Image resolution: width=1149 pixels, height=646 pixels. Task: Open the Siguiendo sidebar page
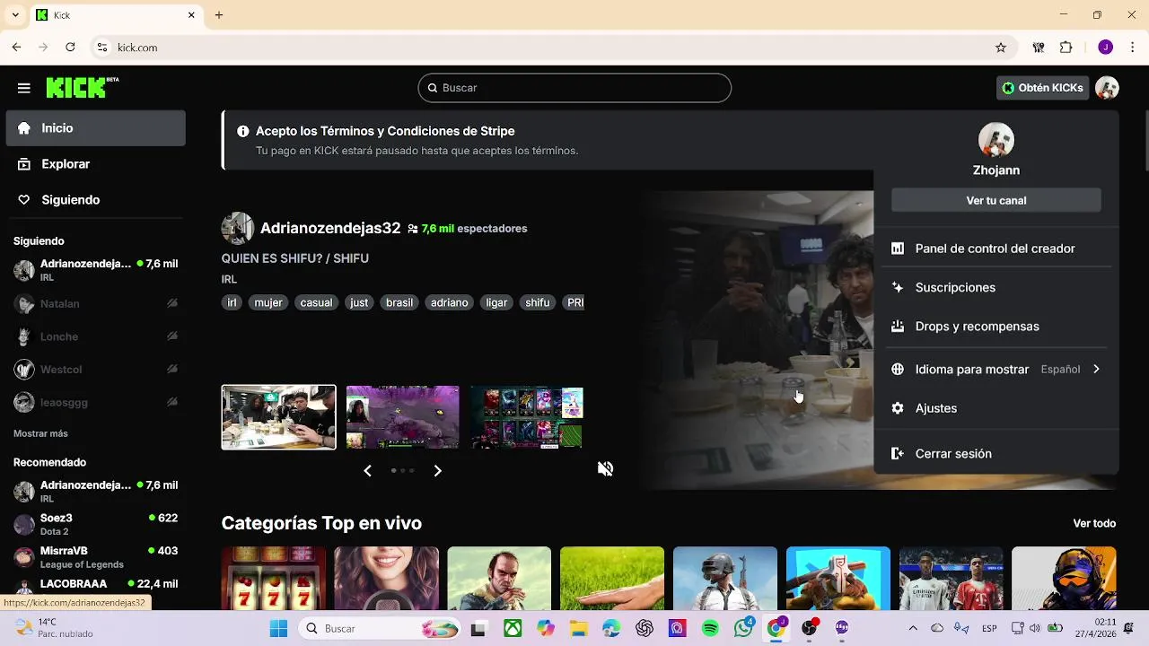point(96,200)
